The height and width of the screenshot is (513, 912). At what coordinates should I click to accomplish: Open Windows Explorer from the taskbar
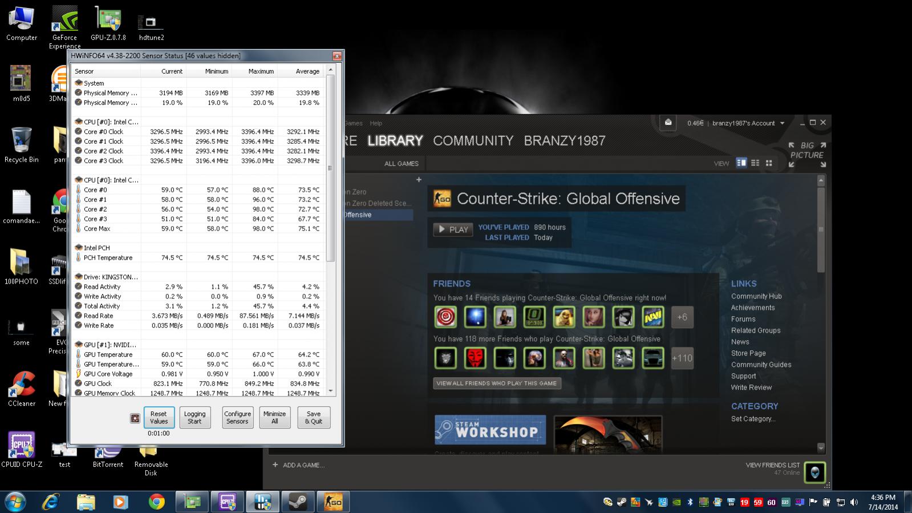pyautogui.click(x=86, y=502)
